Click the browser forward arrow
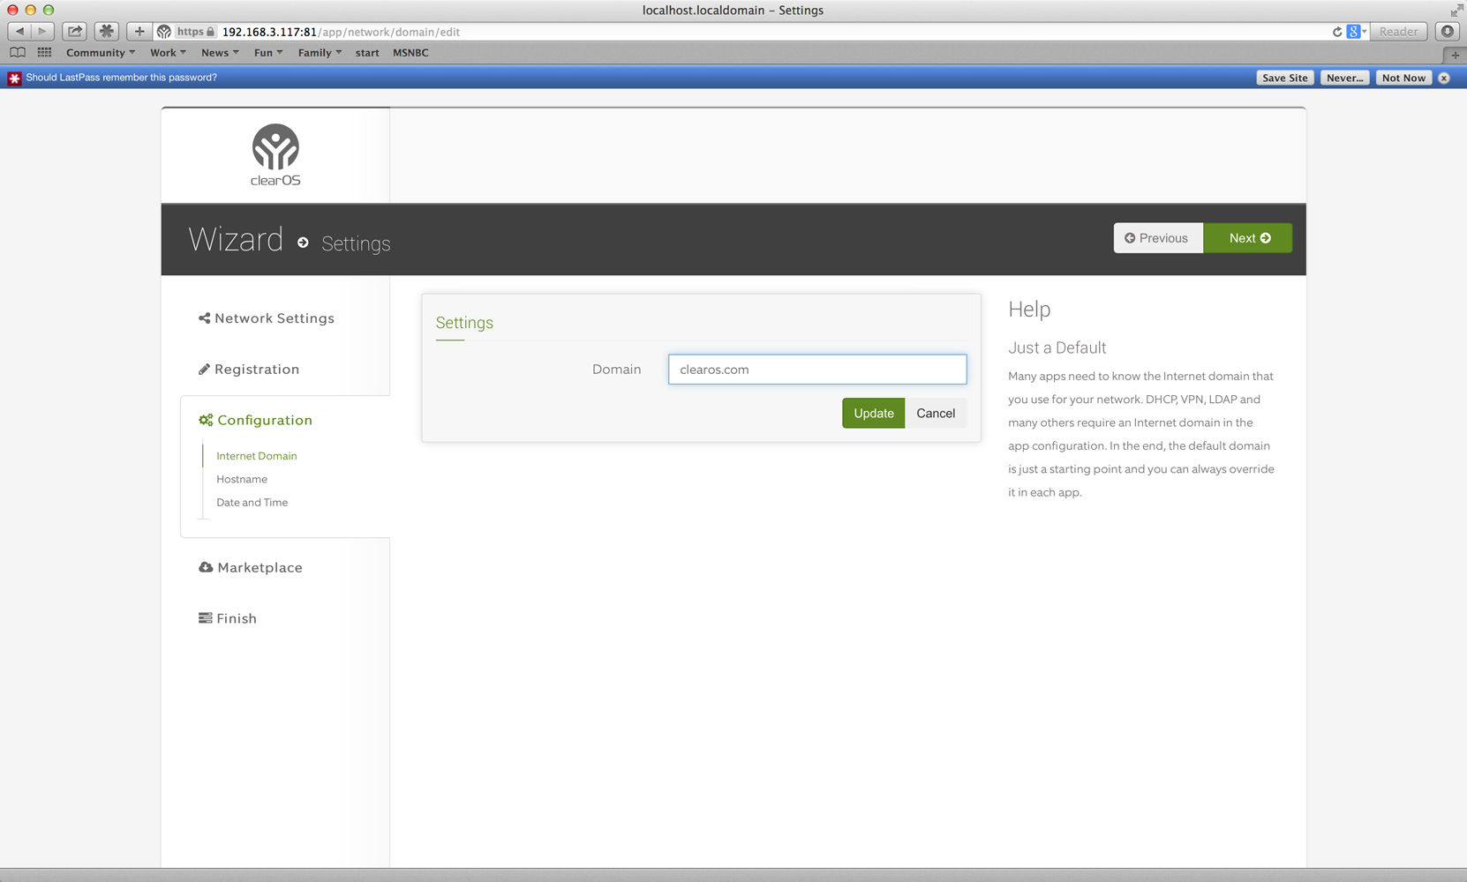The image size is (1467, 882). [x=42, y=31]
